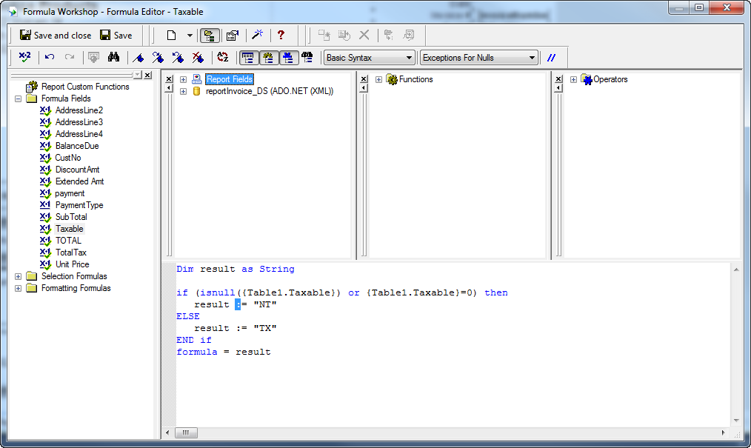Click the reportInvoice_DS database cylinder icon
751x448 pixels.
pyautogui.click(x=196, y=91)
